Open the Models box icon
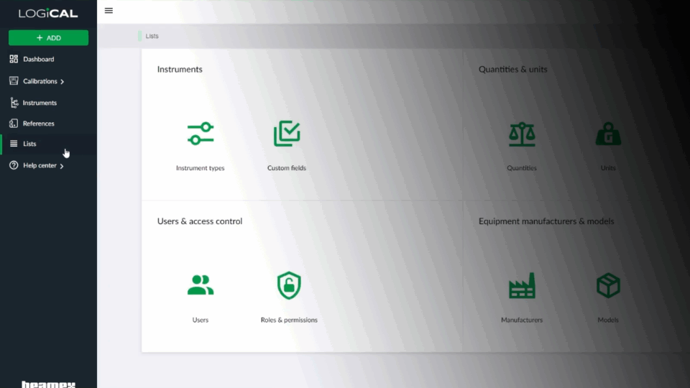The width and height of the screenshot is (690, 388). point(608,285)
